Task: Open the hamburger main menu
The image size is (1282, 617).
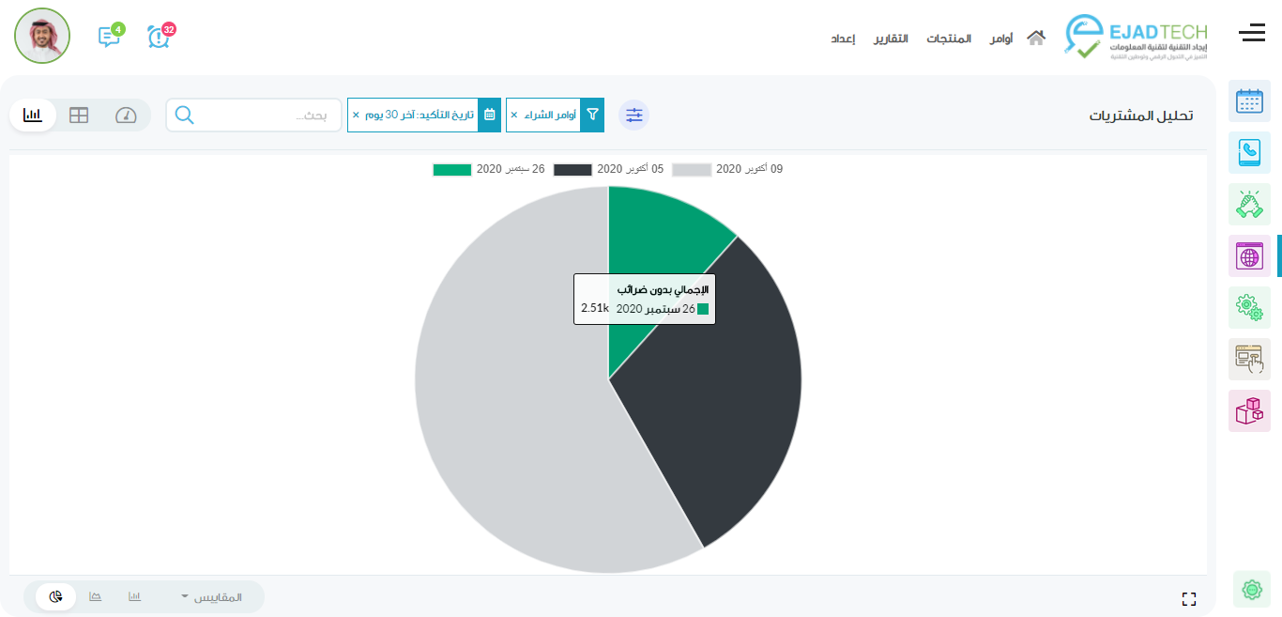Action: point(1251,34)
